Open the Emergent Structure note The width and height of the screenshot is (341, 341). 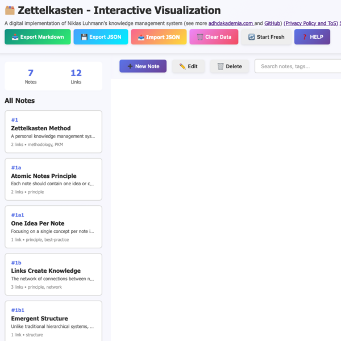pos(53,321)
